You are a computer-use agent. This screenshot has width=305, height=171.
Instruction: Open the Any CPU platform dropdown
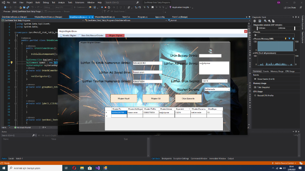(x=63, y=7)
